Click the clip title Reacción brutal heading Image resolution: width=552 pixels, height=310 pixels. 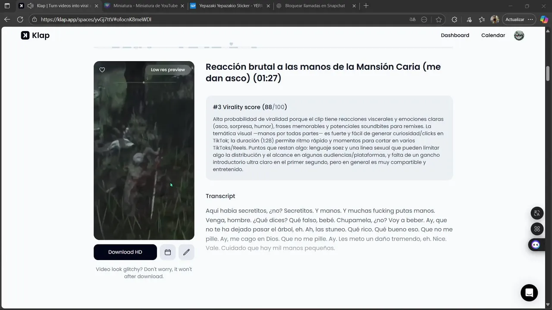pos(323,72)
